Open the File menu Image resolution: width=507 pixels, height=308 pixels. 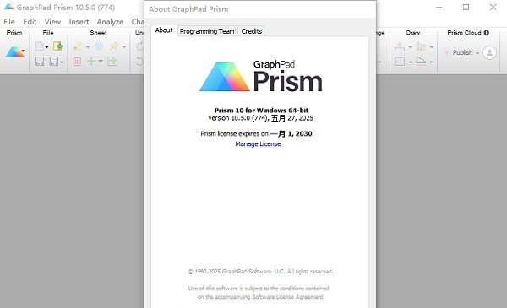point(9,22)
